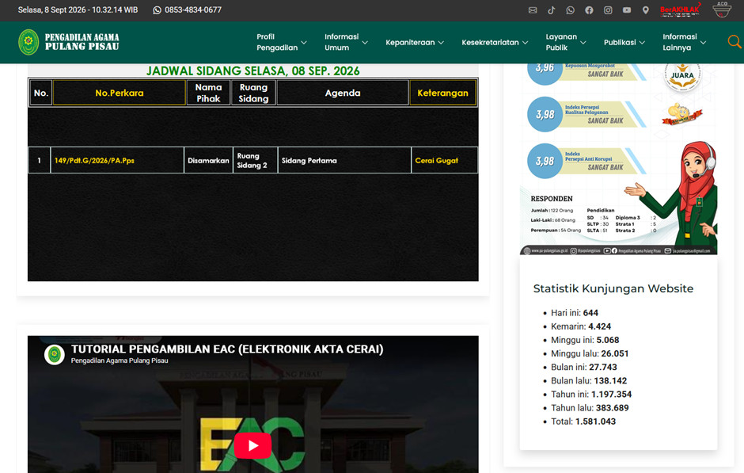Expand the Layanan Publik dropdown menu
Viewport: 744px width, 473px height.
click(566, 42)
